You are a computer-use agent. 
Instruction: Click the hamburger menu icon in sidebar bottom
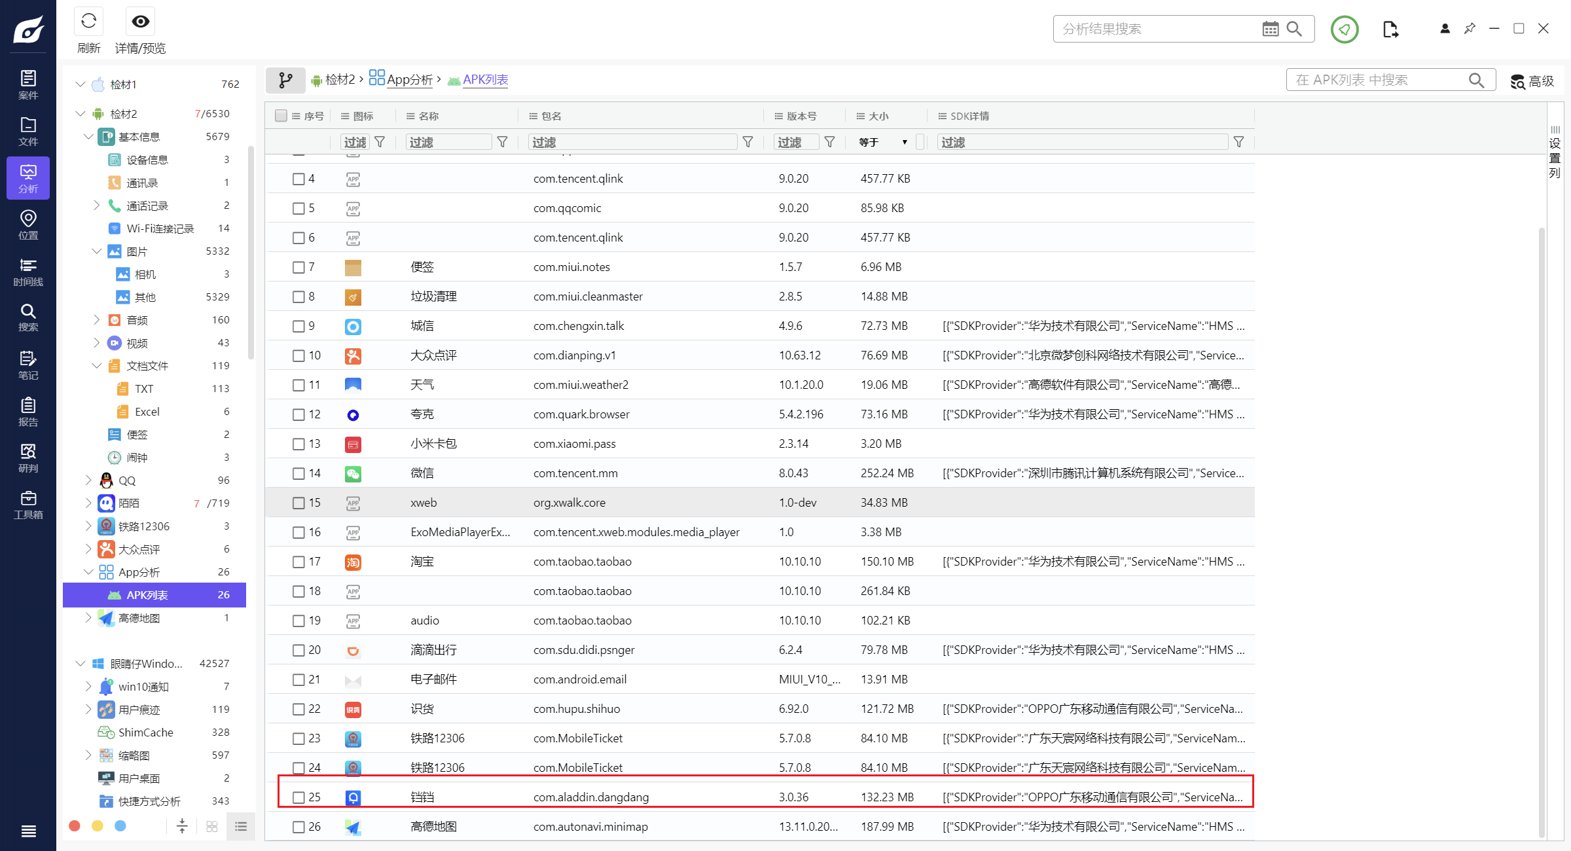28,831
